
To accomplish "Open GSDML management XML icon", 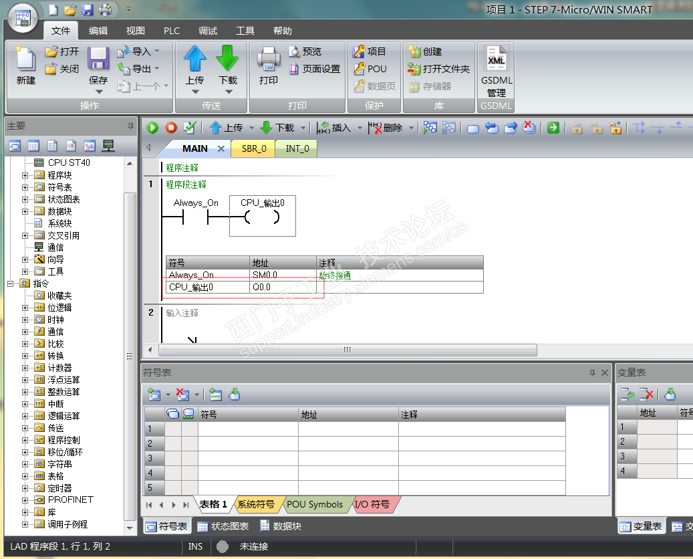I will tap(497, 58).
